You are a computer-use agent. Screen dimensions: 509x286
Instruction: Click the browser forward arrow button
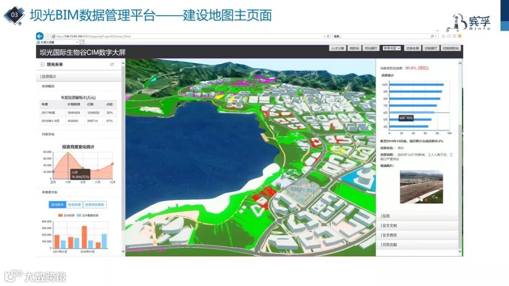click(47, 36)
